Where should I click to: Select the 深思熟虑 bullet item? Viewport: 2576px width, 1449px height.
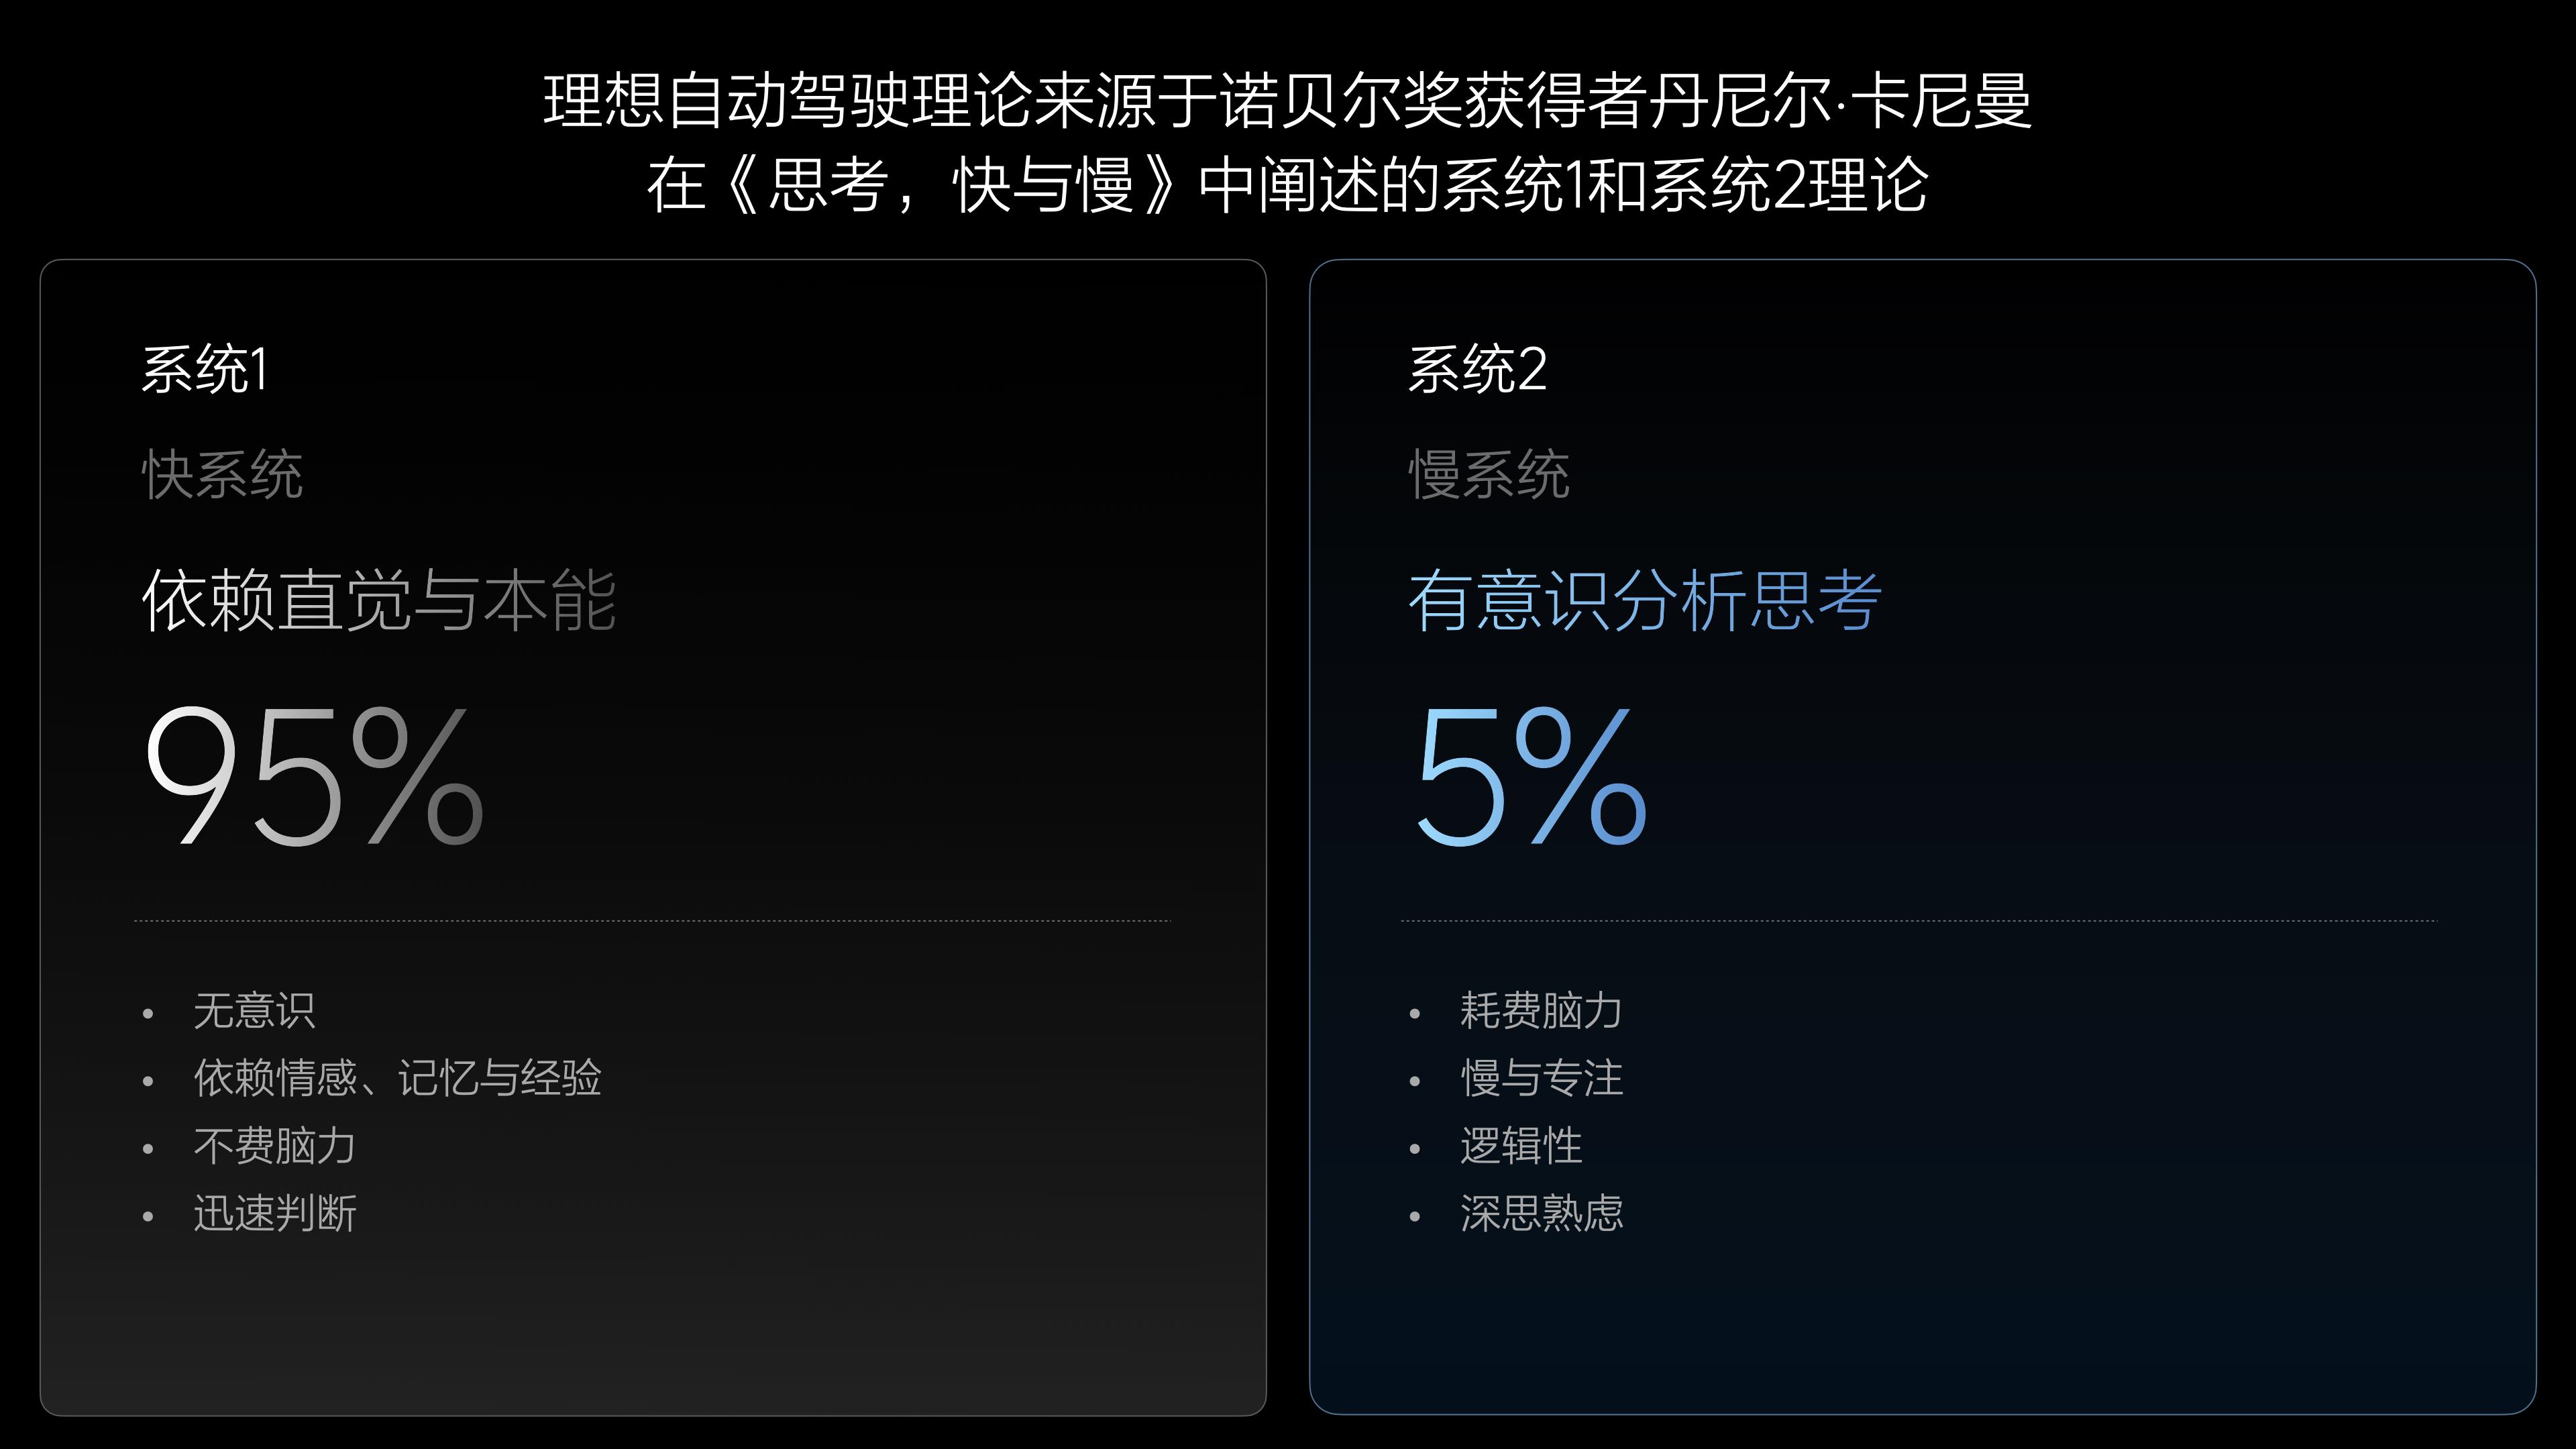coord(1541,1214)
